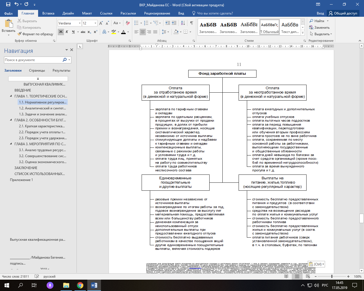Screen dimensions: 364x291
Task: Apply black font color A button
Action: pyautogui.click(x=123, y=32)
